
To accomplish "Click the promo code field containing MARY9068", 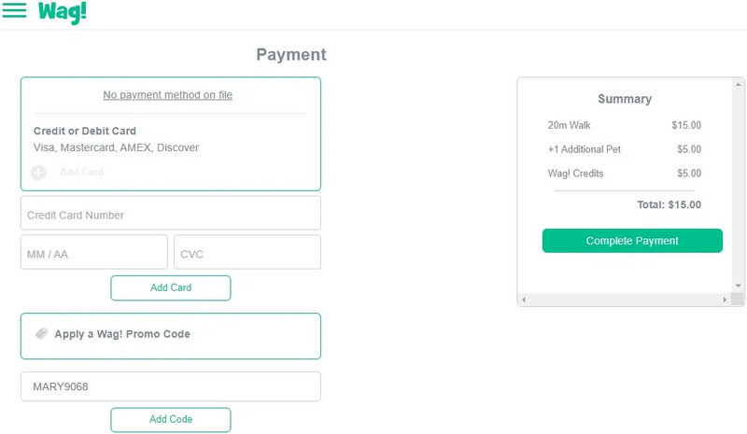I will (171, 386).
